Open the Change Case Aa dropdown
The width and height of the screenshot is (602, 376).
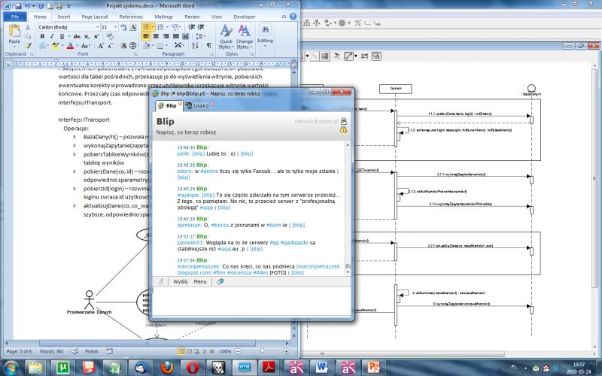(x=86, y=46)
